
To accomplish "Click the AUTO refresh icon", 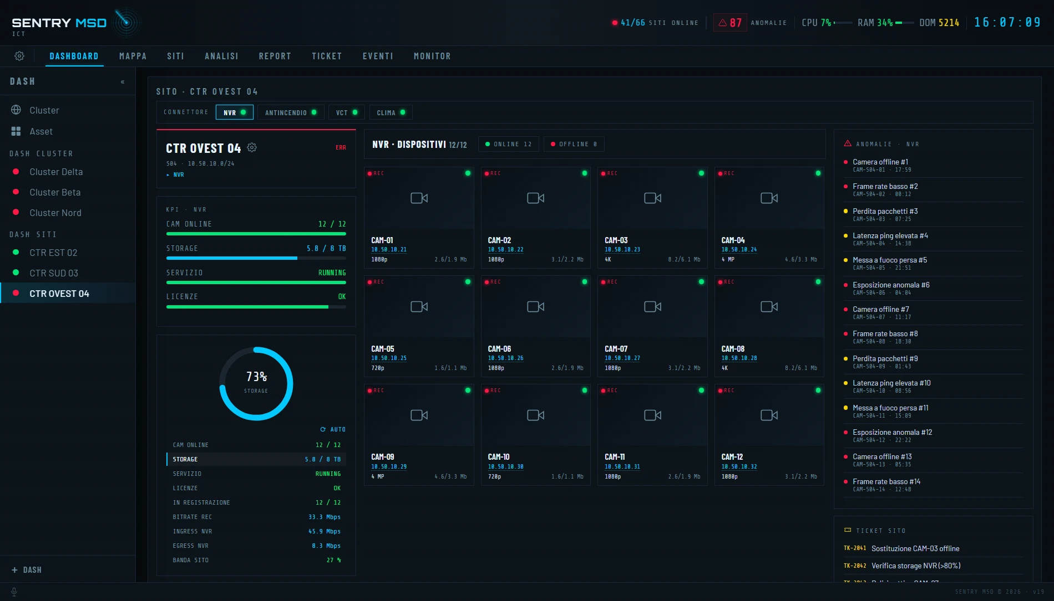I will [x=323, y=429].
